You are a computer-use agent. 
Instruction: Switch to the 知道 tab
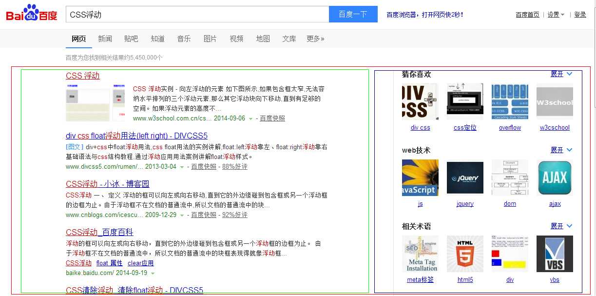[x=157, y=39]
